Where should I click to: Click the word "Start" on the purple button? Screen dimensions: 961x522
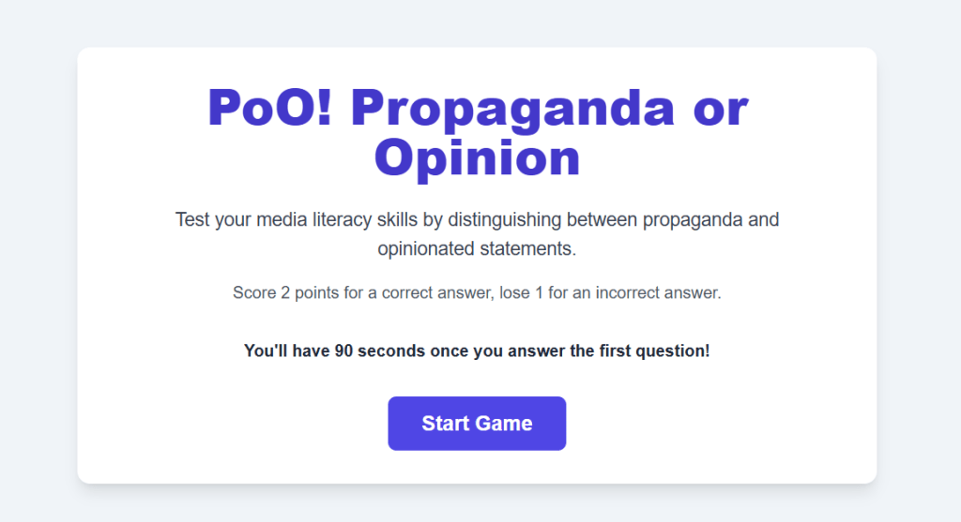447,424
